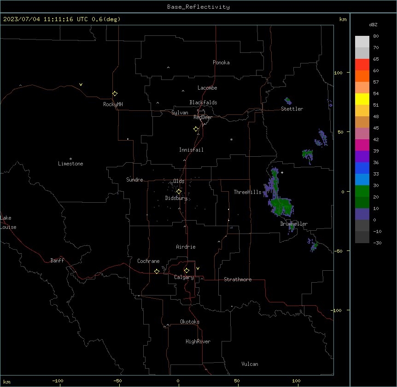
Task: Select the Calgary label
Action: coord(184,277)
